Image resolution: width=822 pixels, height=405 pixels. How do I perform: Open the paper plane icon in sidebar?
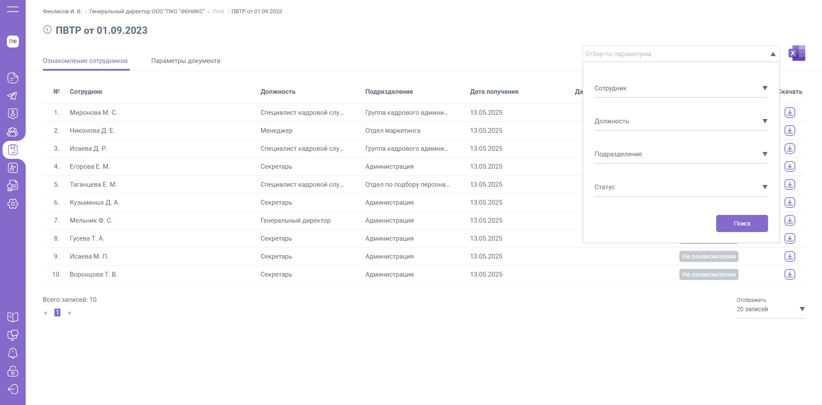13,96
